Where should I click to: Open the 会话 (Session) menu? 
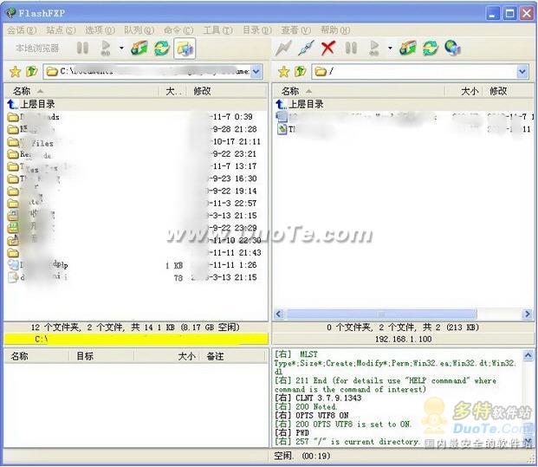pyautogui.click(x=22, y=30)
